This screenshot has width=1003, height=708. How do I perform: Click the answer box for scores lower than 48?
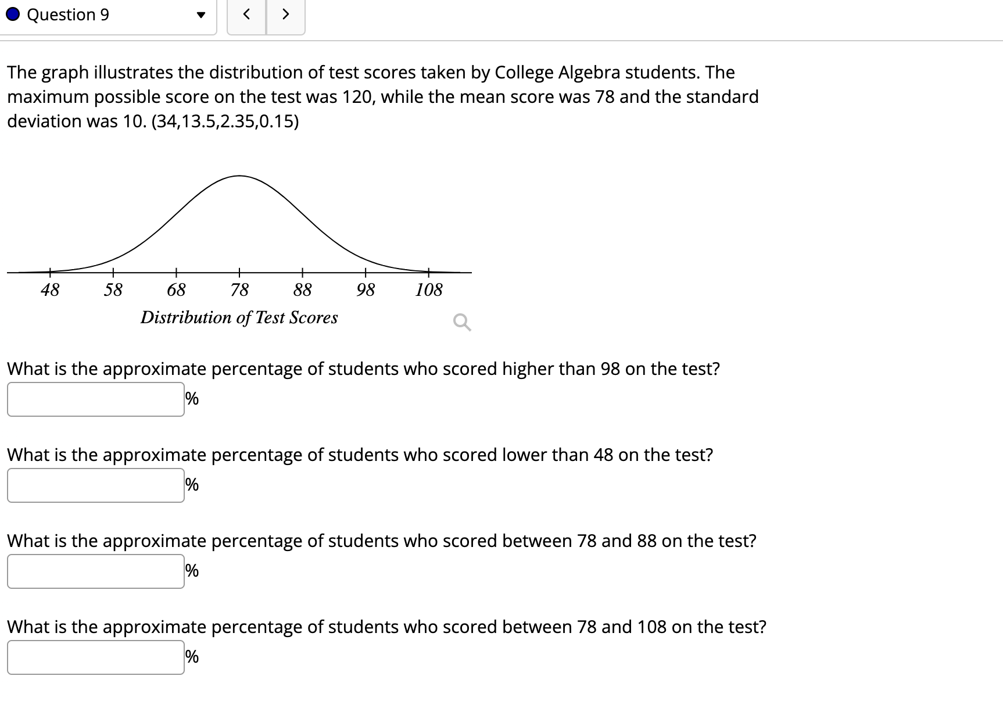[x=95, y=485]
